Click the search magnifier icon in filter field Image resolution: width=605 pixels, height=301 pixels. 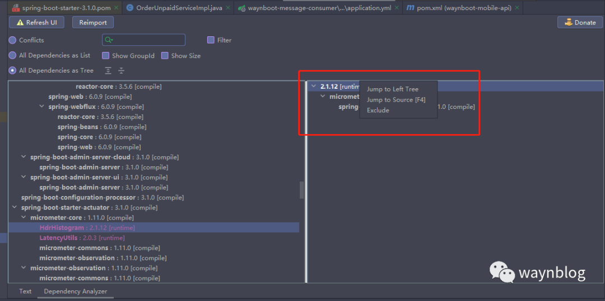tap(109, 40)
